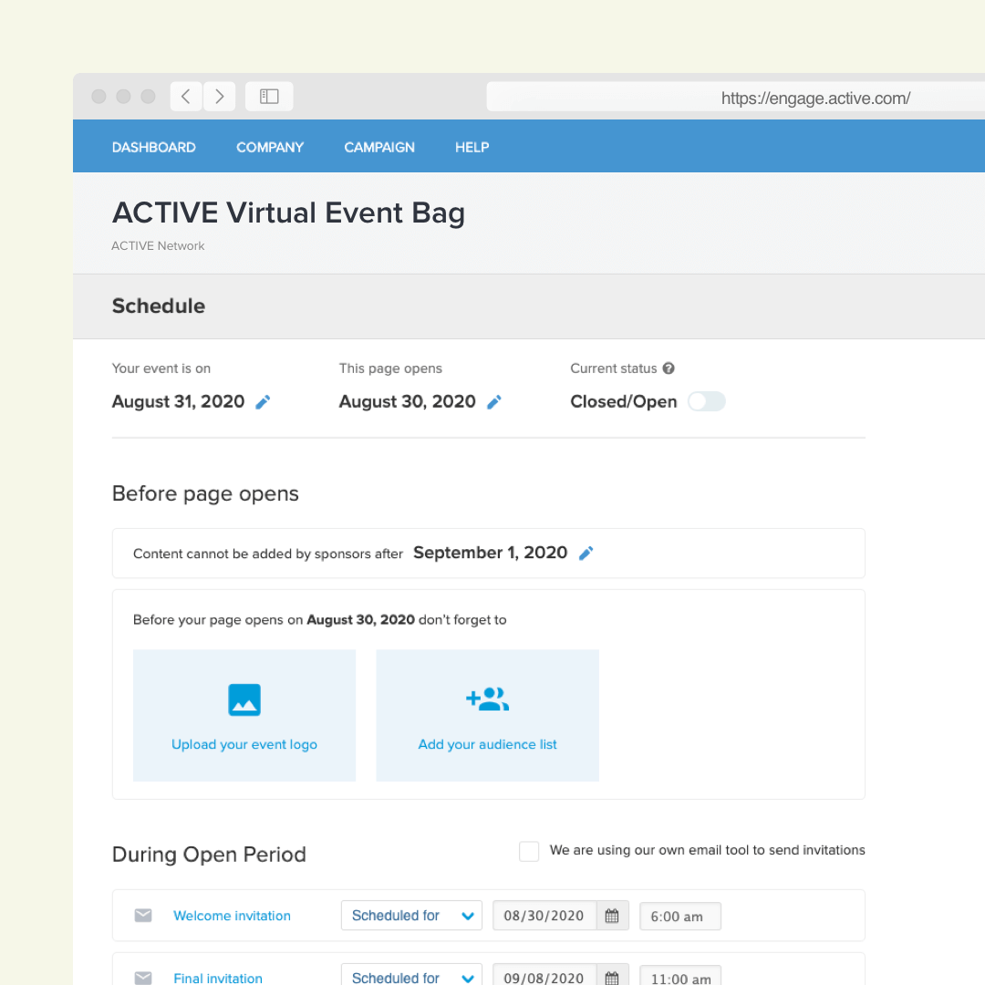The image size is (985, 985).
Task: Edit the event date with the pencil icon
Action: pos(264,401)
